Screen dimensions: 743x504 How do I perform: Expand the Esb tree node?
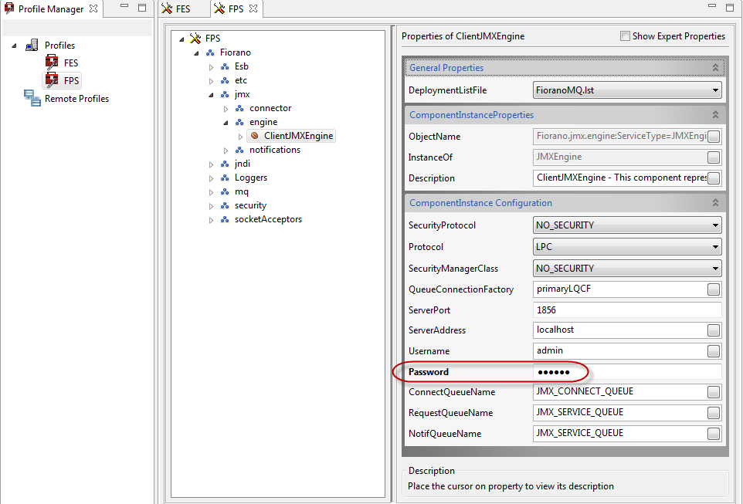211,66
